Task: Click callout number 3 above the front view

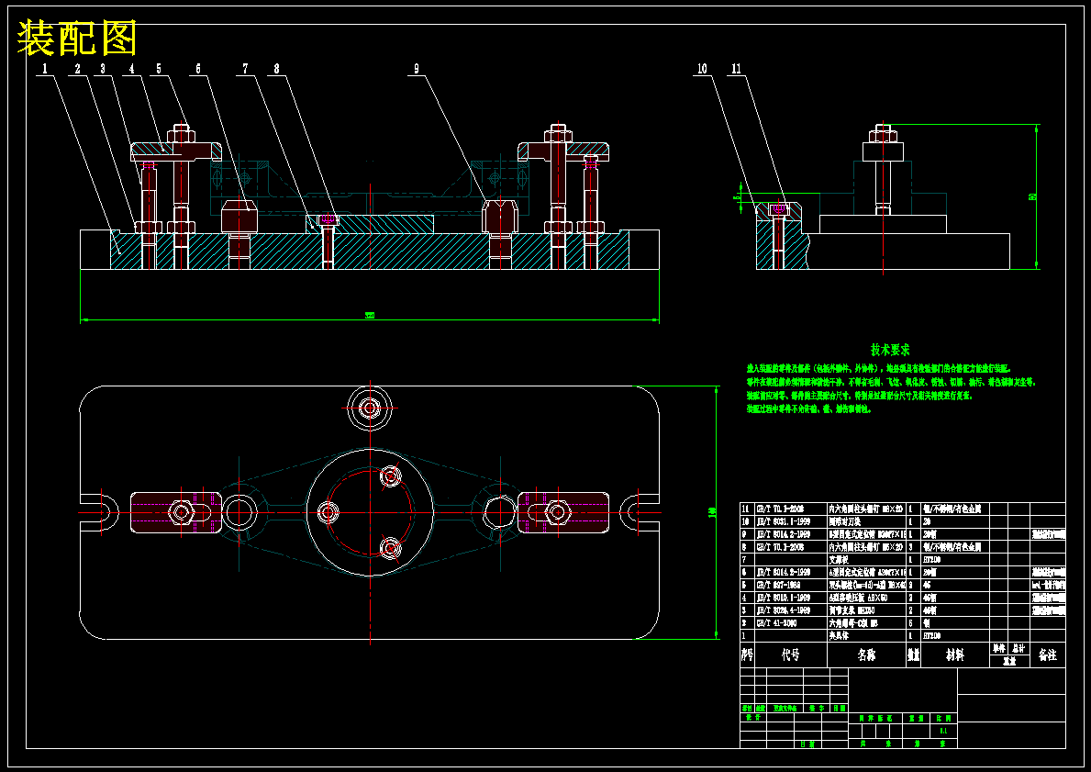Action: coord(103,69)
